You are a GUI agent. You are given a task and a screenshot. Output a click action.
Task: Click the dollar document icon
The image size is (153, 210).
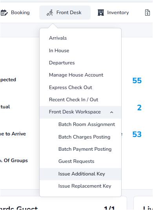coord(148,13)
